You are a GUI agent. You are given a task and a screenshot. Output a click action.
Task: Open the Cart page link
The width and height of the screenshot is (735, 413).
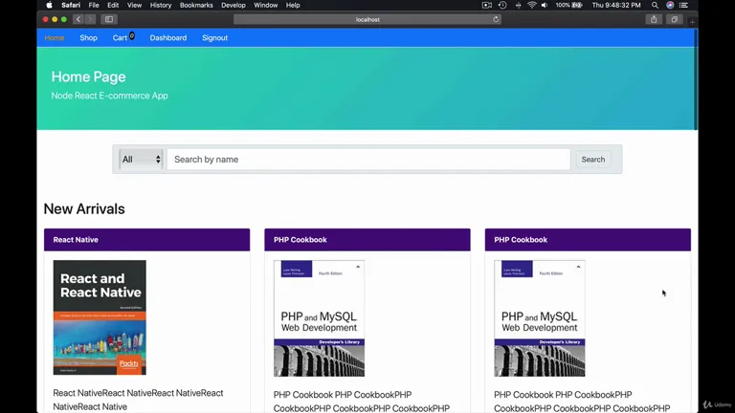pyautogui.click(x=120, y=38)
